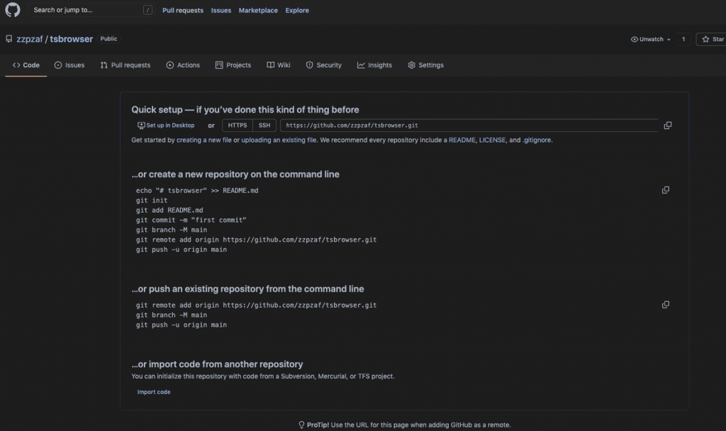This screenshot has height=431, width=726.
Task: Click the repository icon beside zzpzaf
Action: click(x=9, y=39)
